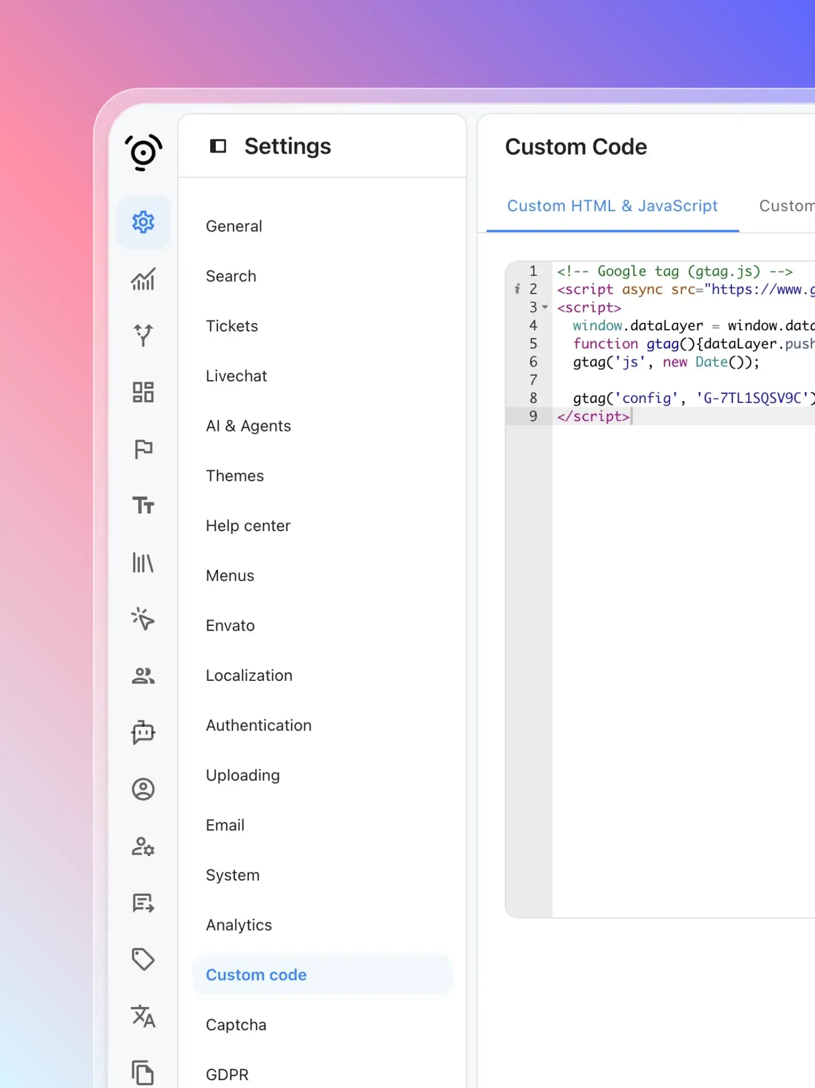Open Email settings
This screenshot has width=815, height=1088.
(322, 825)
